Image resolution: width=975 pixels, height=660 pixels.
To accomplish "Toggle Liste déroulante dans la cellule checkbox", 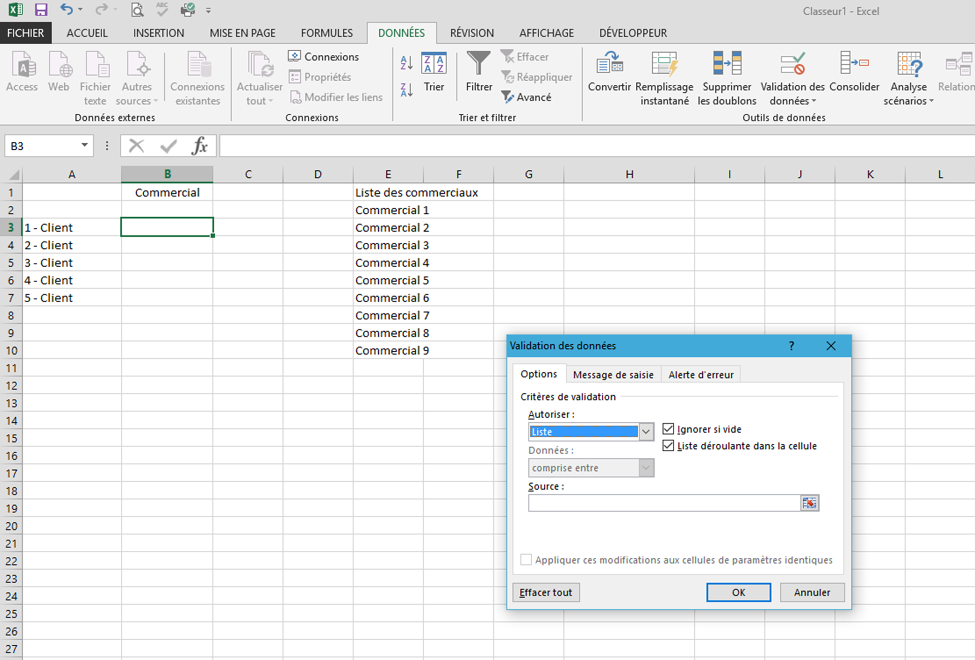I will pyautogui.click(x=668, y=446).
